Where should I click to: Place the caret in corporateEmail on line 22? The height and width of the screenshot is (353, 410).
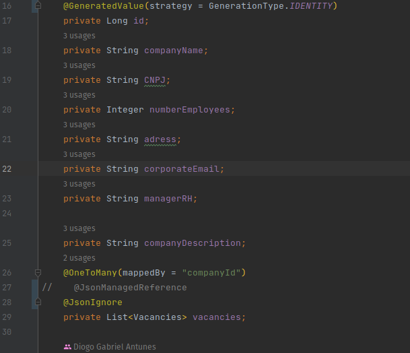182,169
